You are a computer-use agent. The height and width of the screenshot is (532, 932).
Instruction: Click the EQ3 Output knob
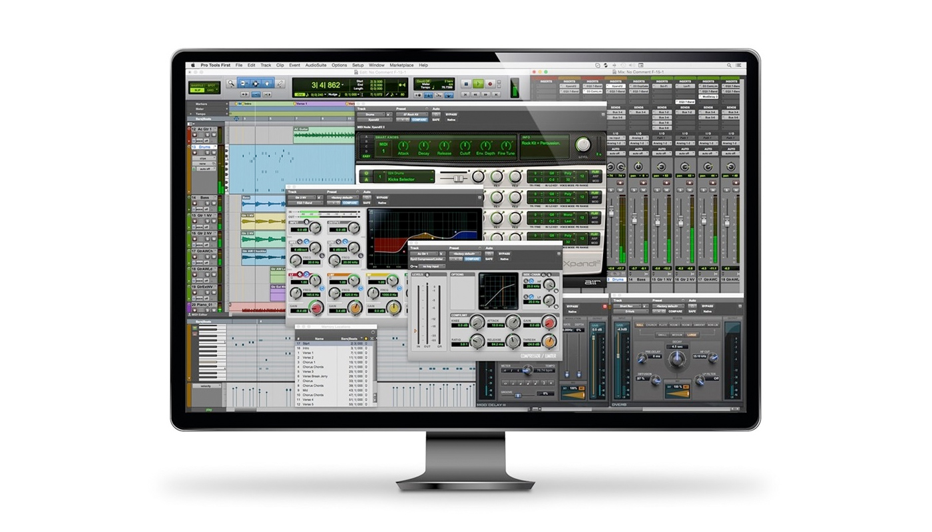tap(353, 227)
